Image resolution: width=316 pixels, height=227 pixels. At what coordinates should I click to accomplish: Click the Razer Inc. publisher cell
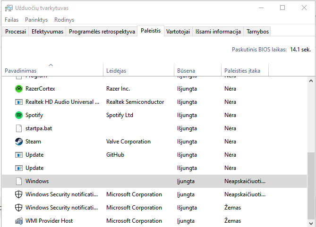[x=118, y=89]
